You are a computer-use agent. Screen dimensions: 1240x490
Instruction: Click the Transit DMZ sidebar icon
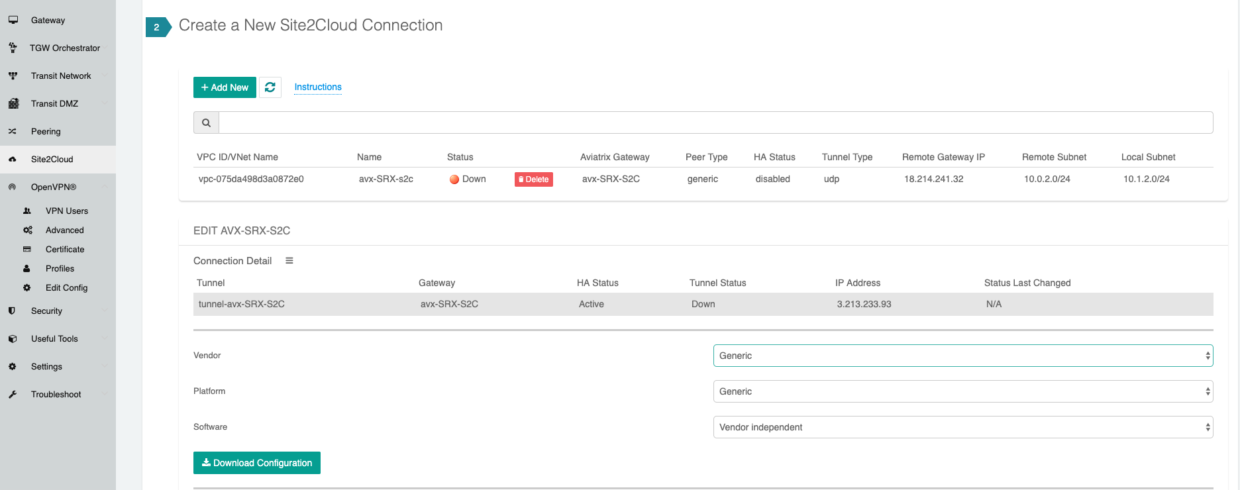click(x=13, y=103)
